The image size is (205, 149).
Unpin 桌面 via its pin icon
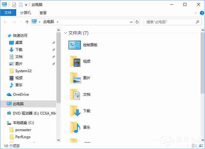coord(54,42)
